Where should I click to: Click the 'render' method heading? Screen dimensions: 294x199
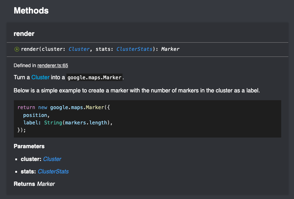pos(24,34)
